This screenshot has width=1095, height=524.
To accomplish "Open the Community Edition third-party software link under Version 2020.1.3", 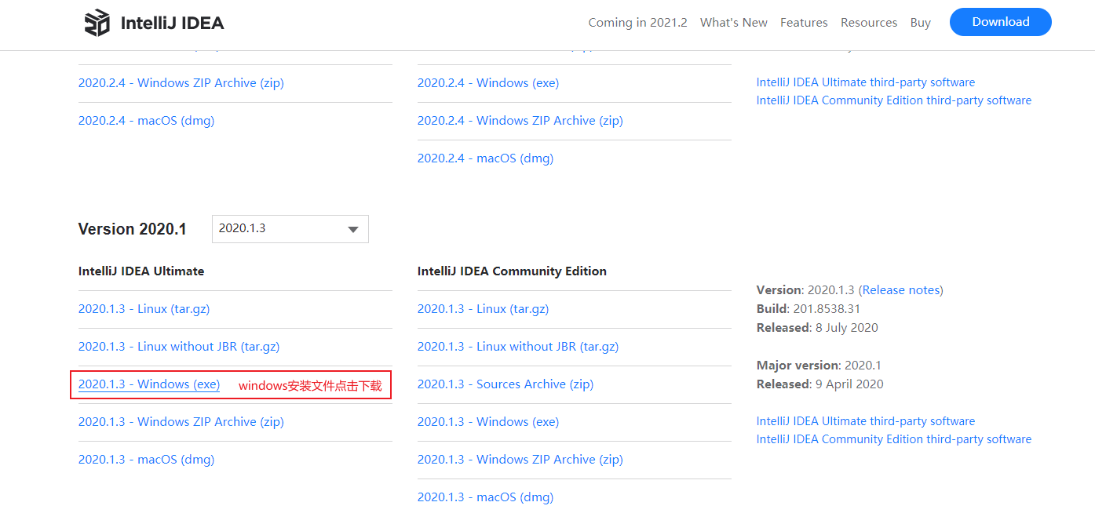I will click(x=894, y=439).
